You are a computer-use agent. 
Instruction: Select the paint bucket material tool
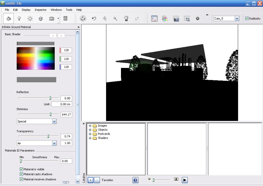[8, 19]
